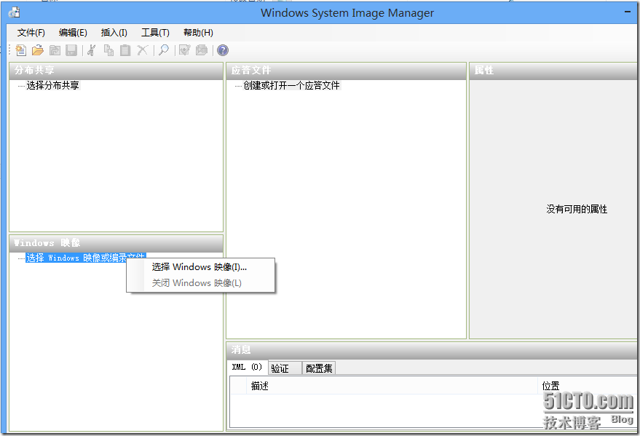Click the 应答文件 panel header
Viewport: 640px width, 436px height.
(346, 71)
